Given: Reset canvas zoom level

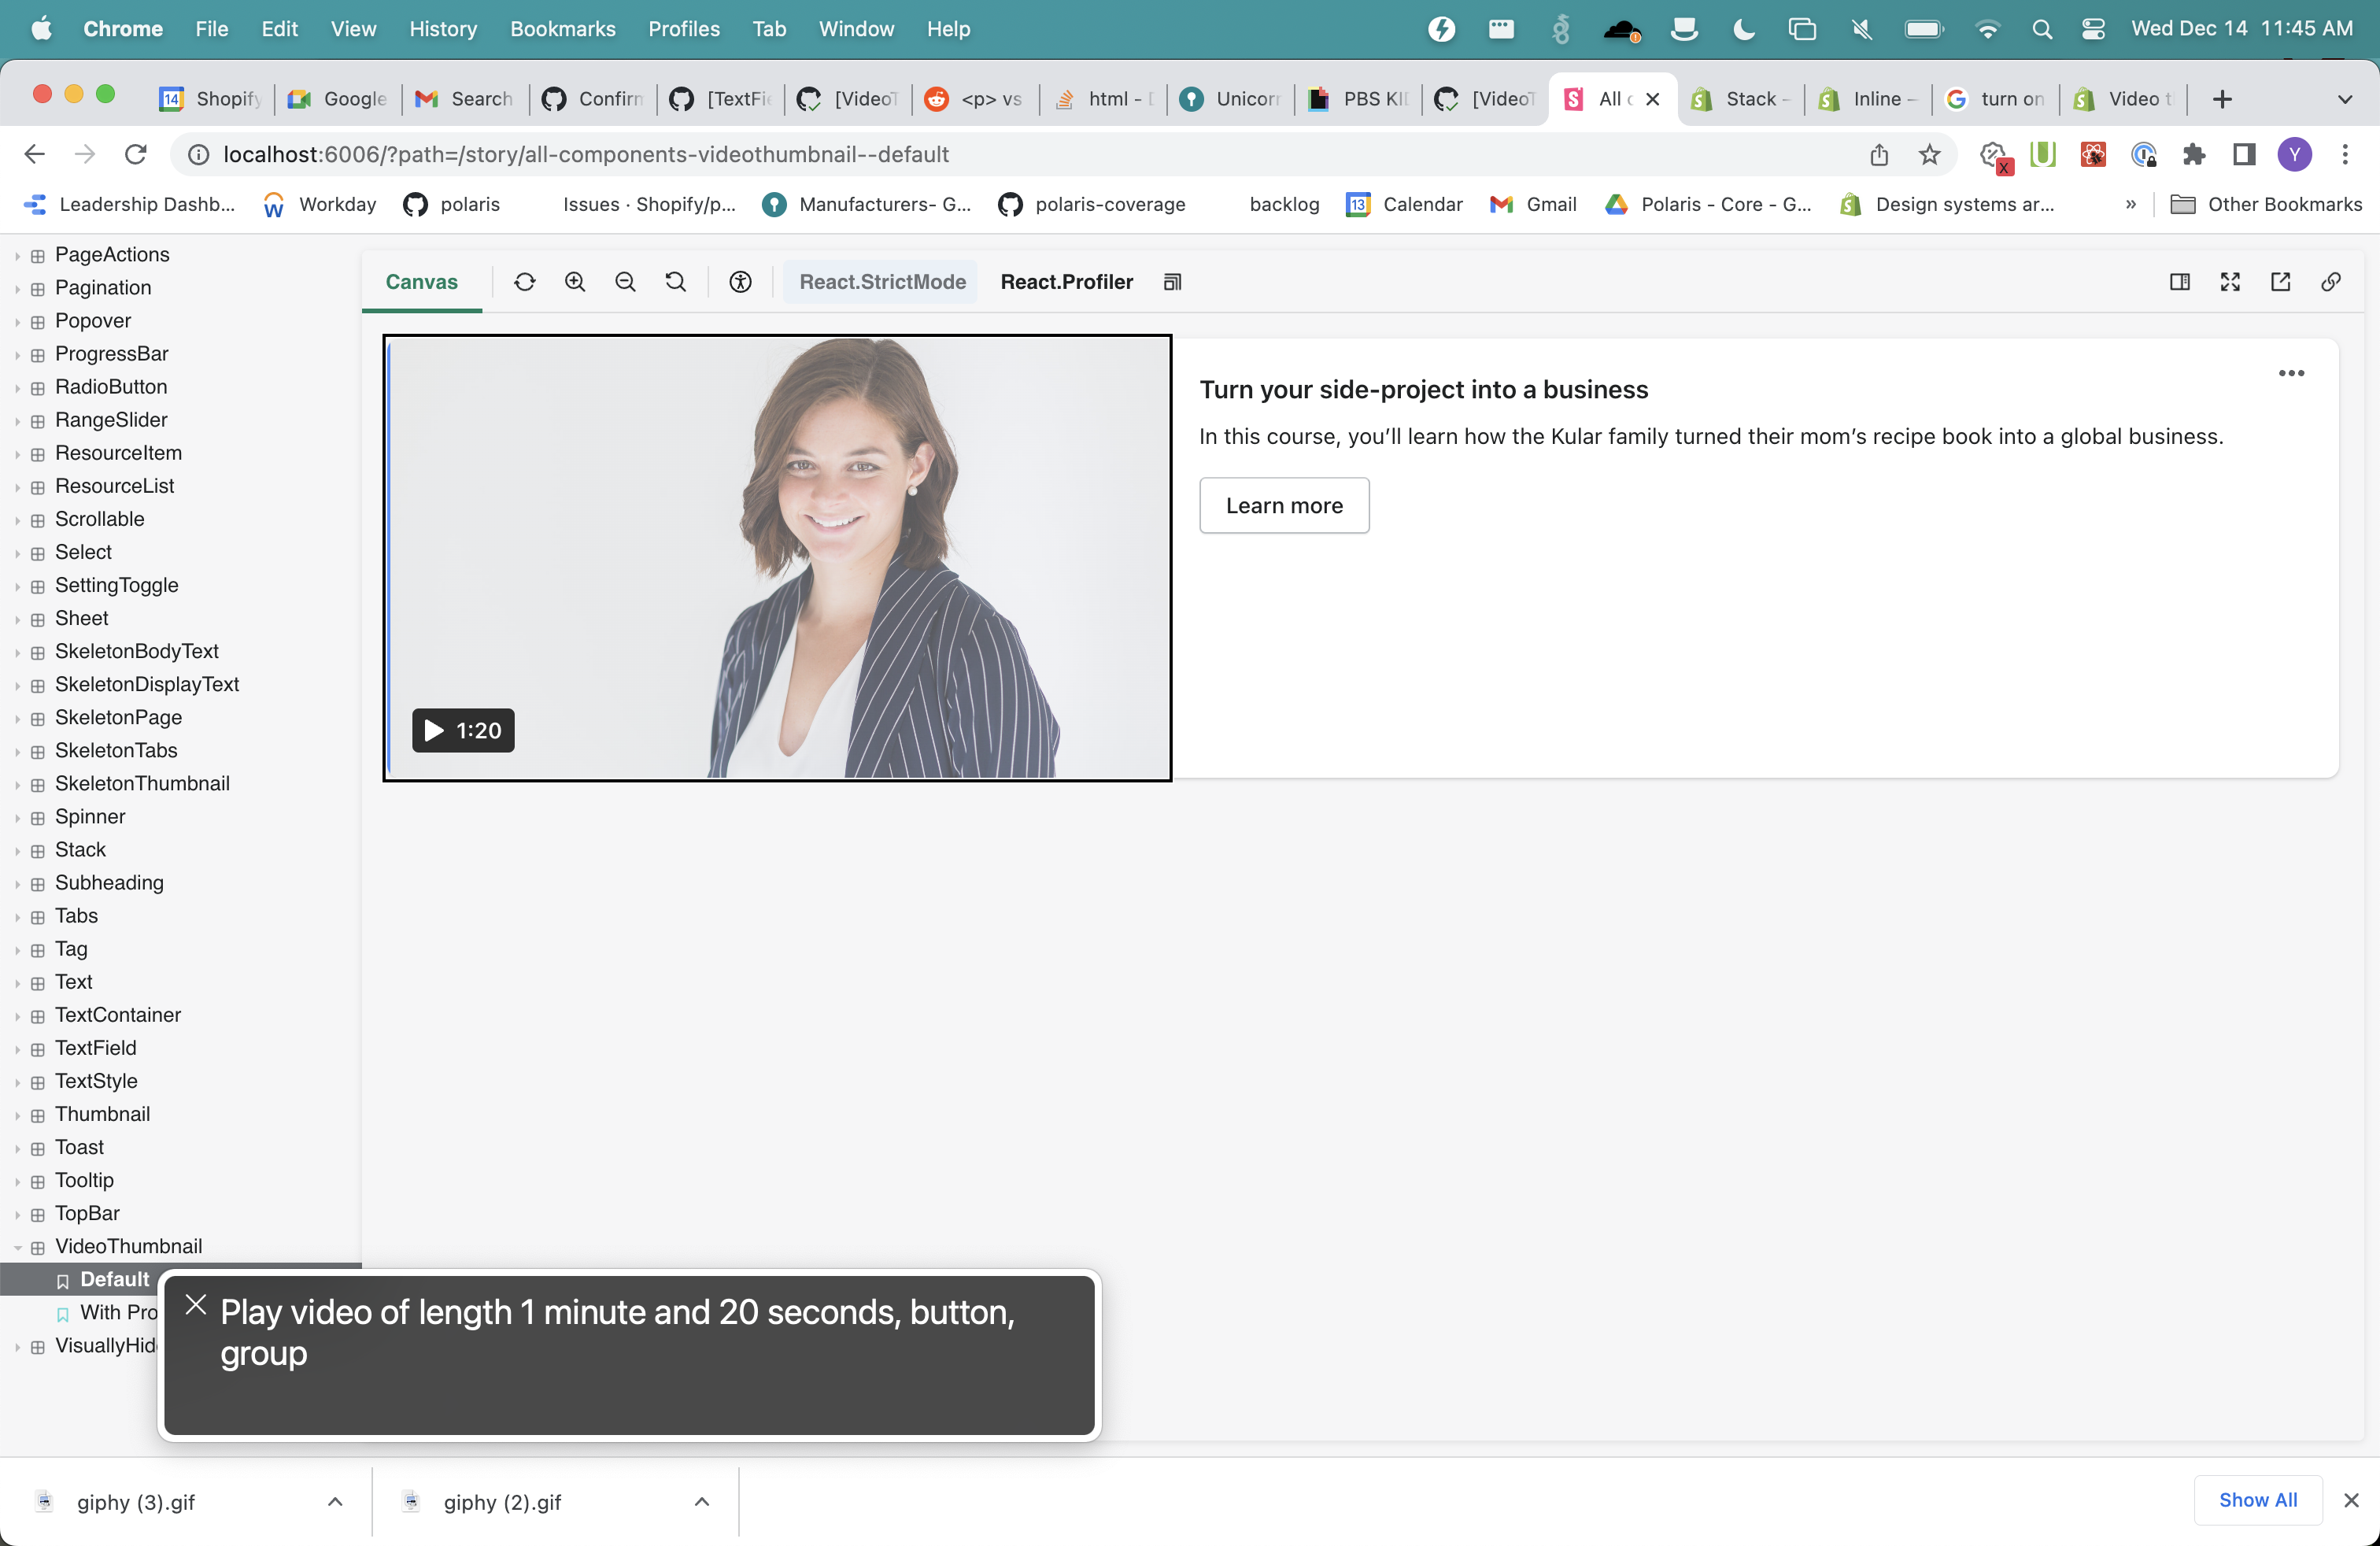Looking at the screenshot, I should pyautogui.click(x=676, y=282).
